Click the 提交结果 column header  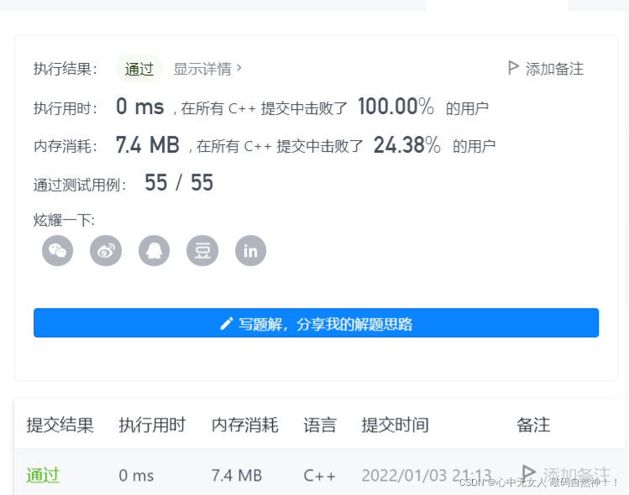click(x=60, y=425)
